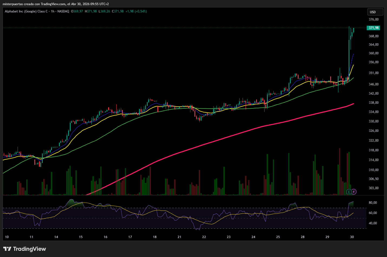Open the USD currency selector
This screenshot has height=257, width=387.
coord(375,12)
